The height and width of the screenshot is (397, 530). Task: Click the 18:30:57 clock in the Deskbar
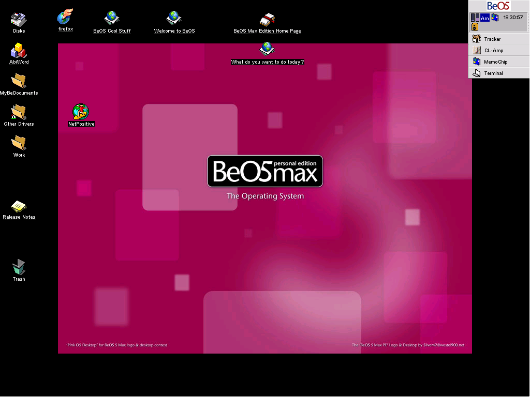(513, 17)
